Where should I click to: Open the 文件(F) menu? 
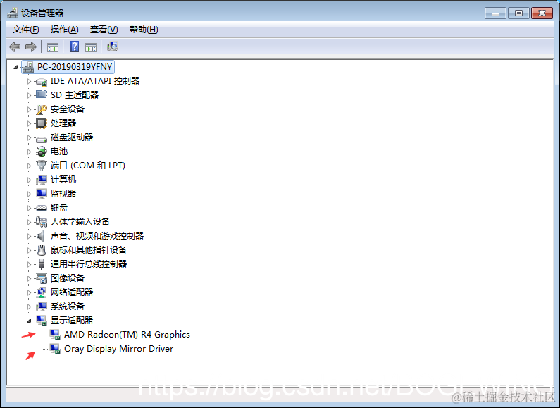[26, 30]
